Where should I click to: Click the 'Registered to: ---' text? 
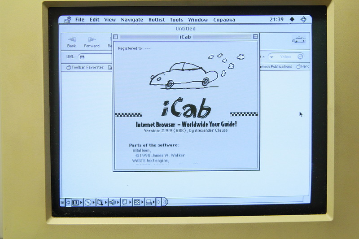[x=134, y=48]
